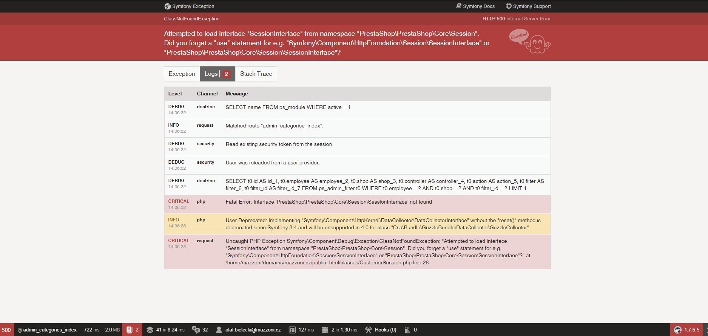This screenshot has height=336, width=708.
Task: Click the 2 in 1.30 ms database stat
Action: pyautogui.click(x=344, y=330)
